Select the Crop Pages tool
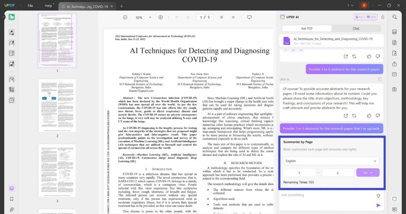This screenshot has height=214, width=406. [x=12, y=90]
